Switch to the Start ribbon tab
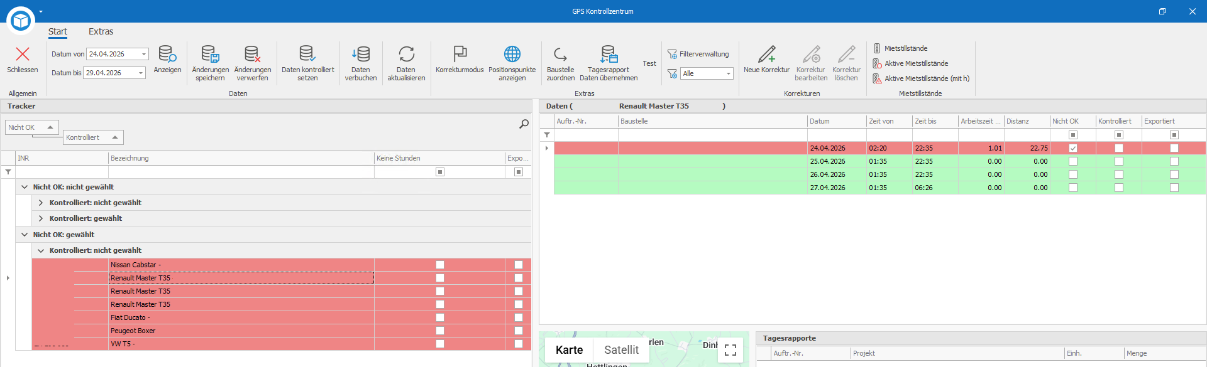Screen dimensions: 1207x367 pos(58,31)
